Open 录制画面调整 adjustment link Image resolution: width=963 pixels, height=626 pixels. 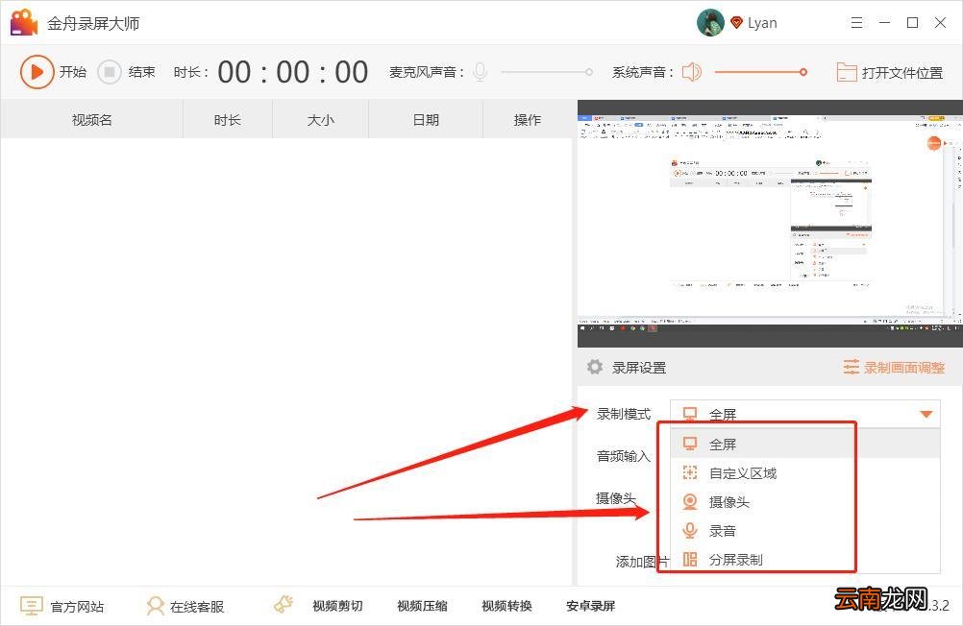(904, 368)
